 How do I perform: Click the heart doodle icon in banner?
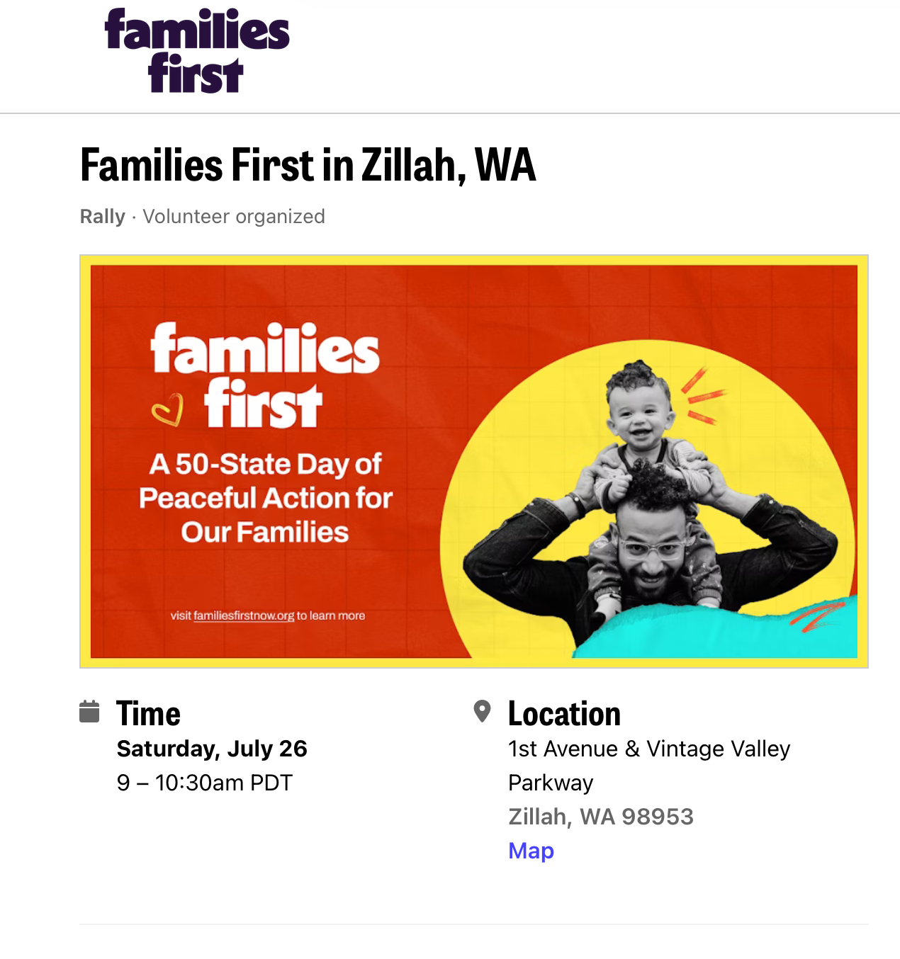[169, 410]
